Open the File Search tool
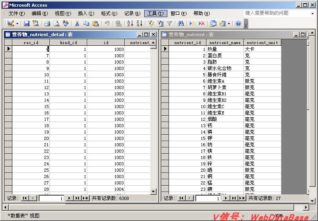Image resolution: width=318 pixels, height=221 pixels. pyautogui.click(x=36, y=23)
